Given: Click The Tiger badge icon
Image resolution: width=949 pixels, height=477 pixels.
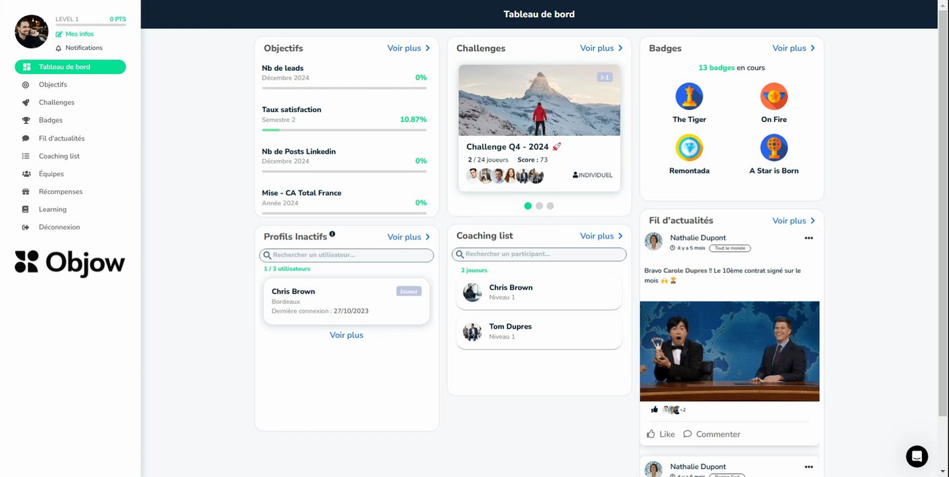Looking at the screenshot, I should tap(689, 96).
